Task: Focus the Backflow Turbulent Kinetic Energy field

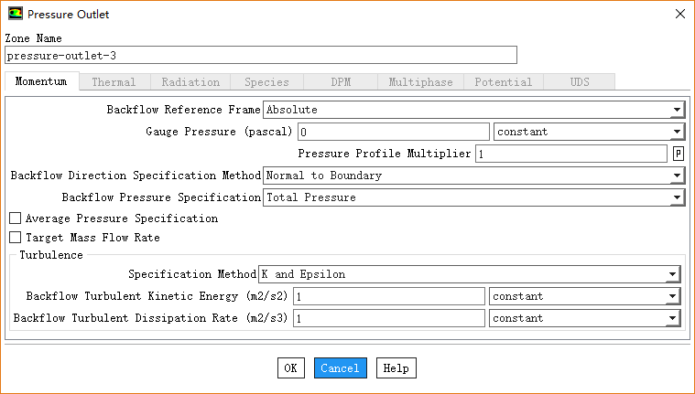Action: tap(389, 296)
